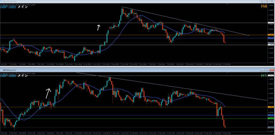Close the H1 chart window
275x135 pixels.
click(272, 70)
